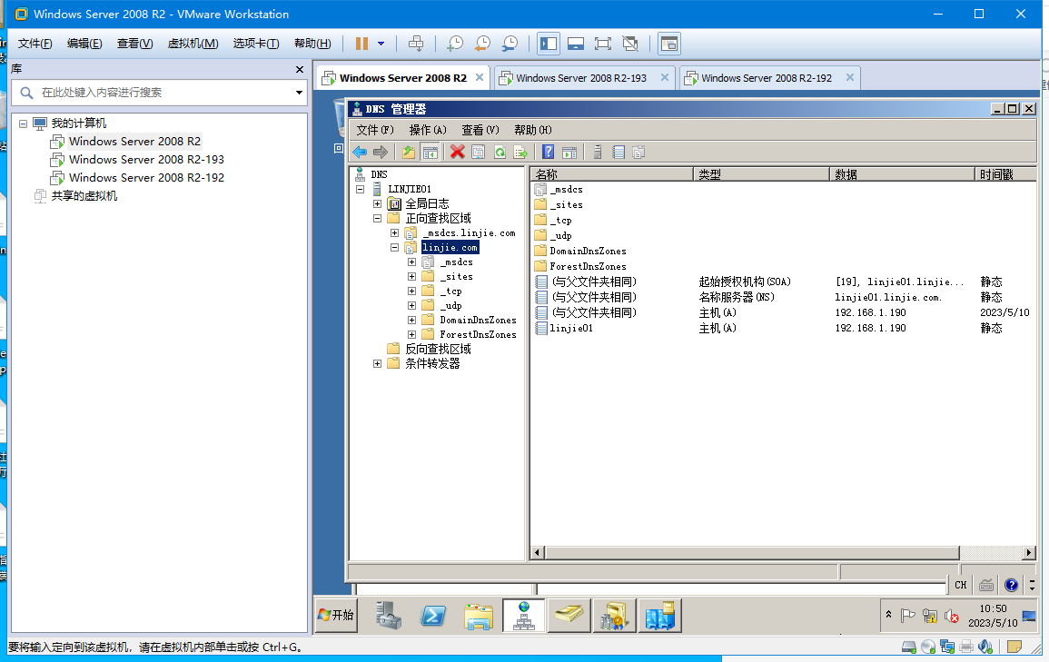Open the VMware 虚拟机(M) menu
This screenshot has height=662, width=1049.
pyautogui.click(x=193, y=44)
